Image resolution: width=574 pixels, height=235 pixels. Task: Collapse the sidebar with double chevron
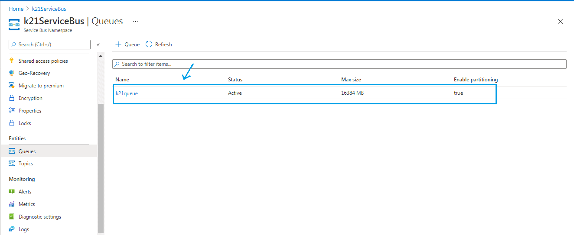[98, 45]
